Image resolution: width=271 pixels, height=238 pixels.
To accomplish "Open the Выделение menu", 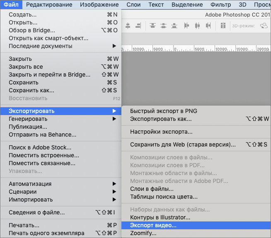I will pyautogui.click(x=187, y=5).
